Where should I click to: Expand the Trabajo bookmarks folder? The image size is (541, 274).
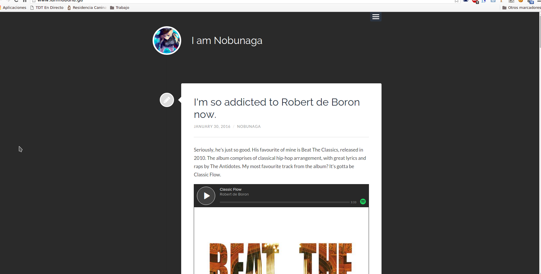pos(120,7)
